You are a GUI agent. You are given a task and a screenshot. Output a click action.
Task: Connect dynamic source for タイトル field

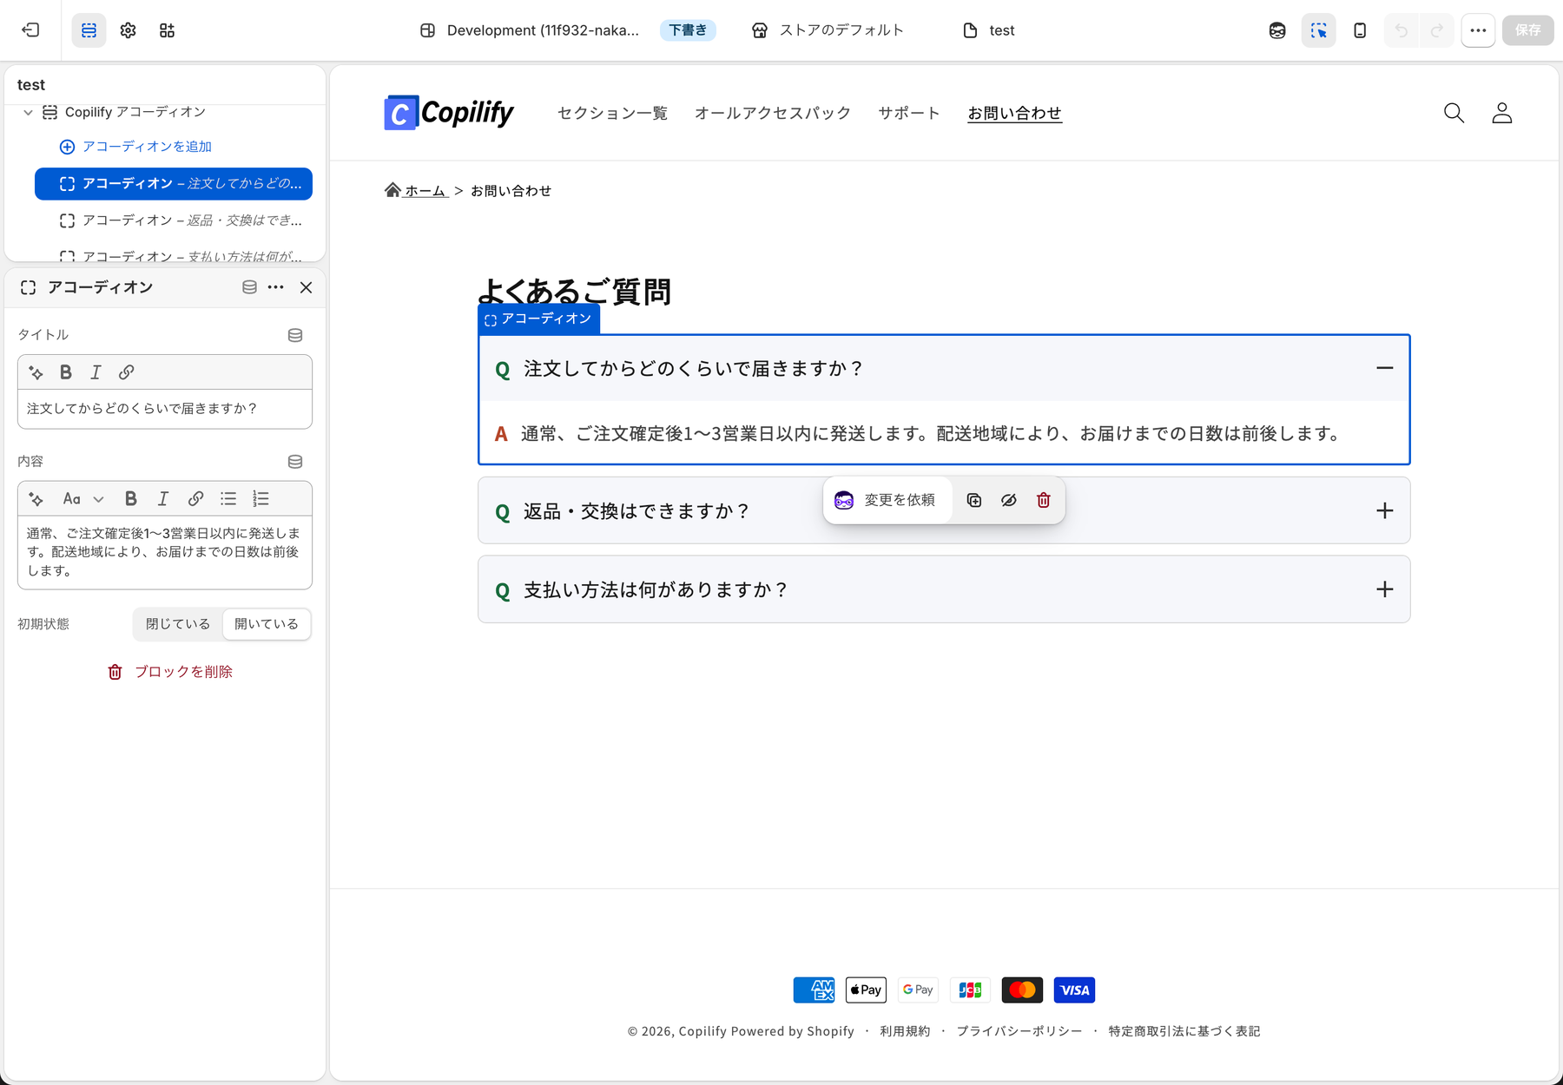coord(295,335)
